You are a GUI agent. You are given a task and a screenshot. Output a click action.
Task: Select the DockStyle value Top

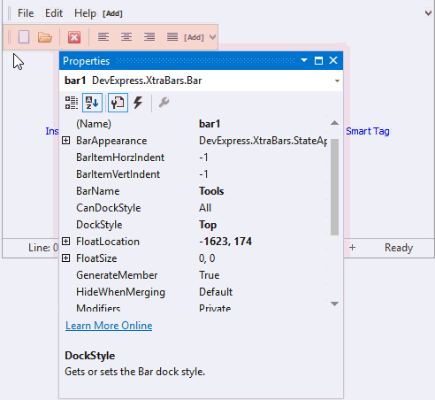(208, 225)
